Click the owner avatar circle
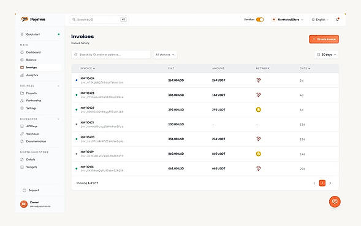 pos(24,204)
